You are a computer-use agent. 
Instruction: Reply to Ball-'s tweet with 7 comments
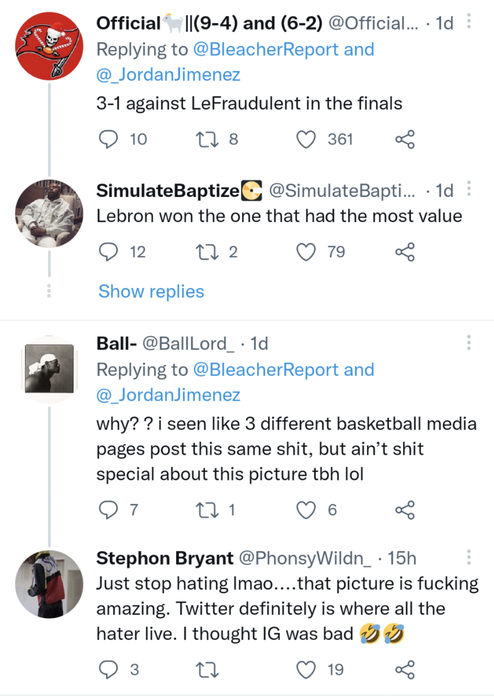point(108,510)
